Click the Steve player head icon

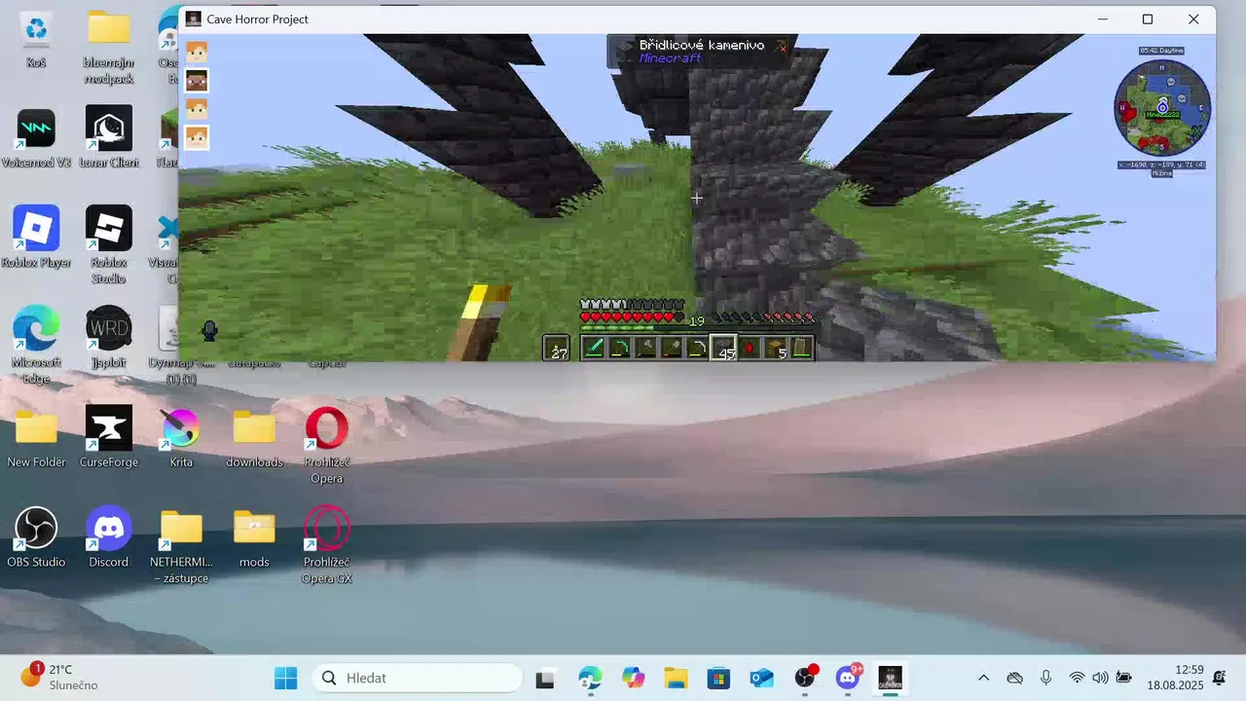tap(197, 81)
